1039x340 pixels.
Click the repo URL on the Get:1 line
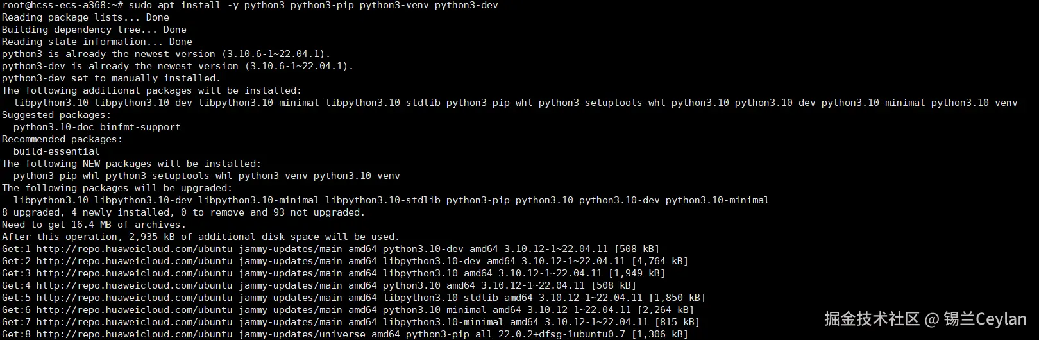134,249
